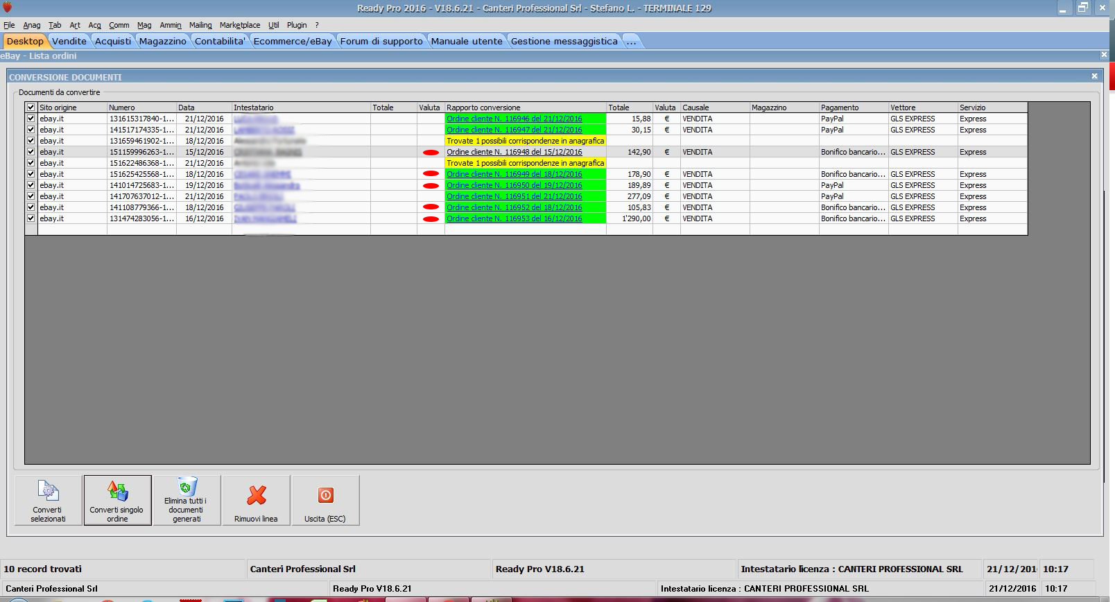Go to the Contabilita' tab
The height and width of the screenshot is (602, 1115).
pos(220,42)
